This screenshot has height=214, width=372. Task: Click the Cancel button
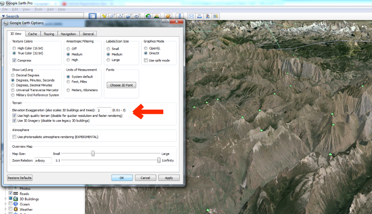145,178
